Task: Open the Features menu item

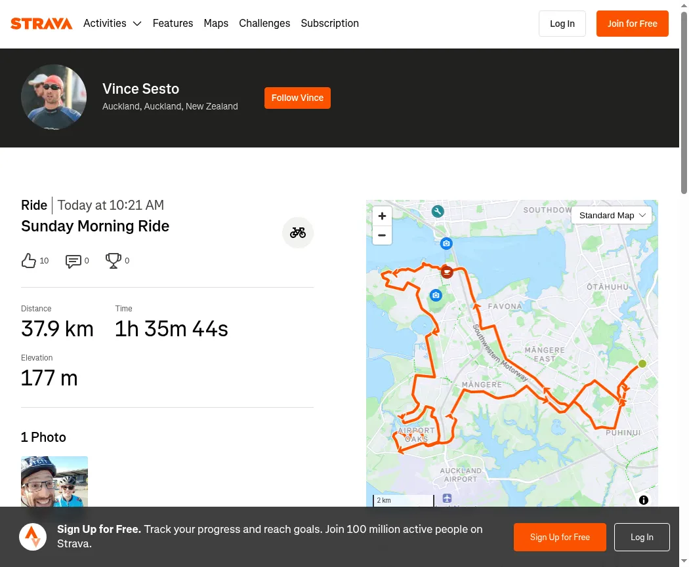Action: [x=173, y=23]
